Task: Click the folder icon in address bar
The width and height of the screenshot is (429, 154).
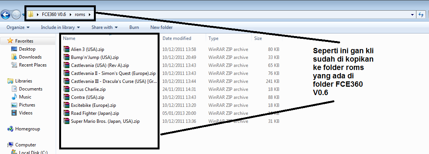Action: click(x=31, y=14)
